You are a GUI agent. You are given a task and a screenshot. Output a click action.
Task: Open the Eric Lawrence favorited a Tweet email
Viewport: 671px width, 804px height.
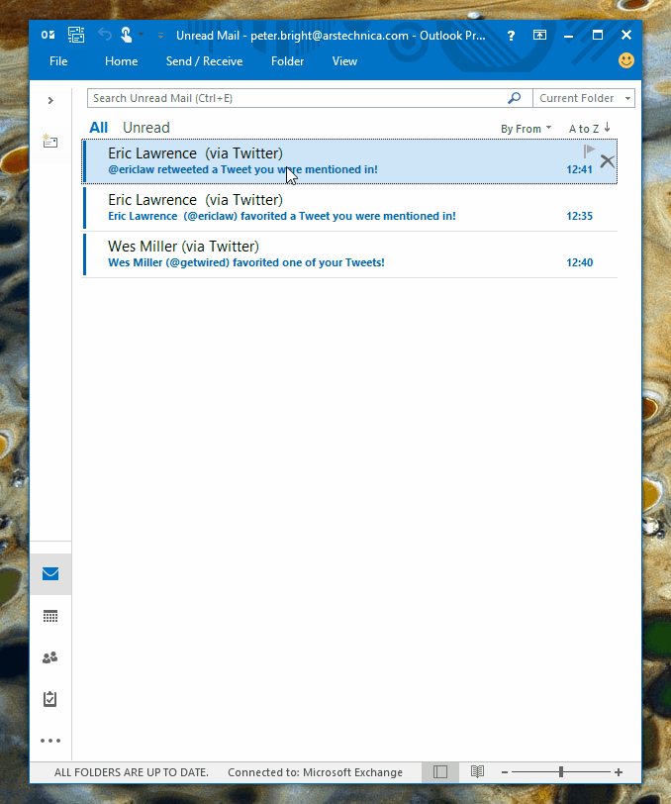tap(349, 208)
